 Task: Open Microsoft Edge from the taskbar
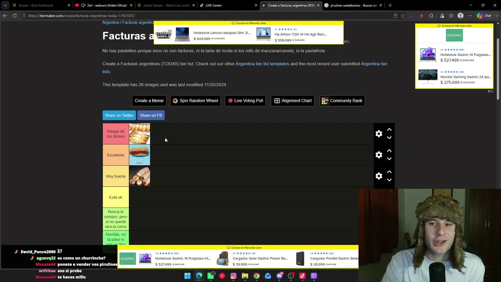[x=199, y=276]
